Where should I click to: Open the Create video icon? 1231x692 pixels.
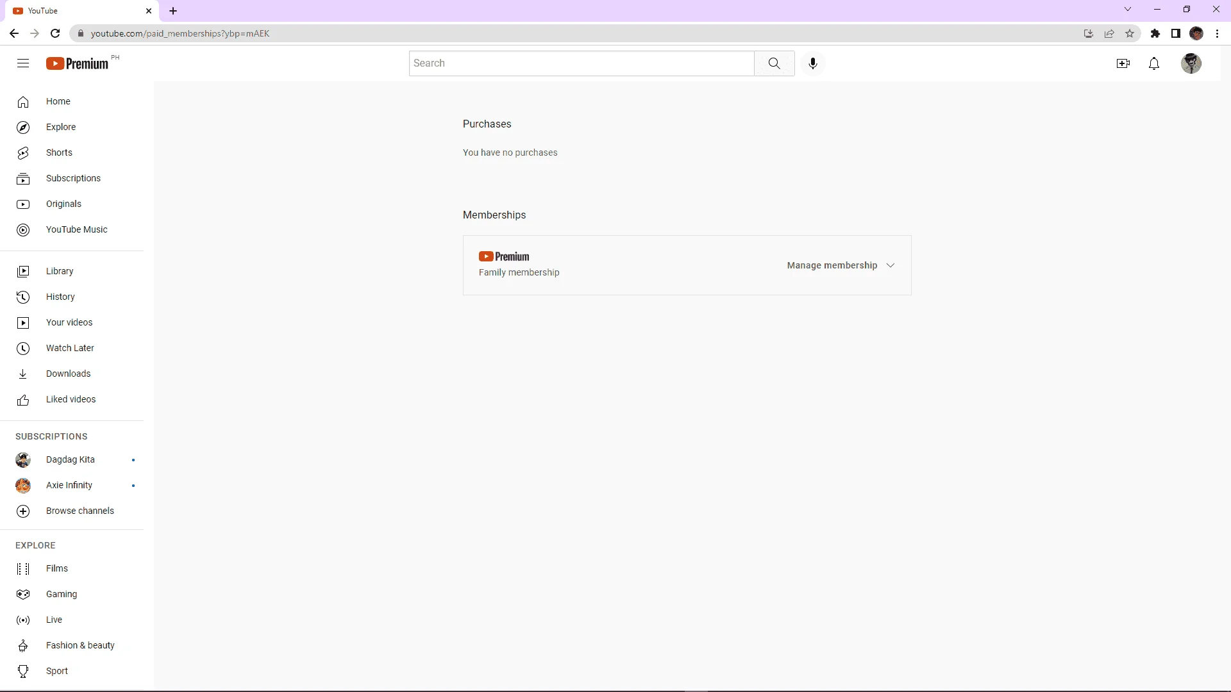coord(1123,63)
